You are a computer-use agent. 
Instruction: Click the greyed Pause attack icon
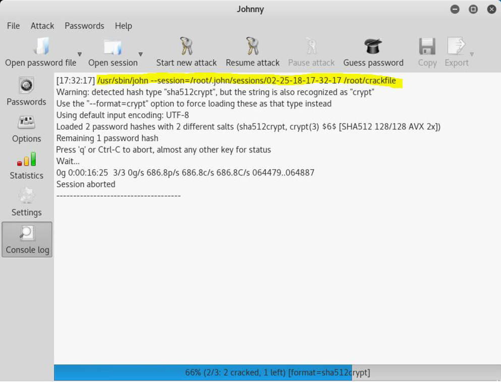[x=311, y=46]
